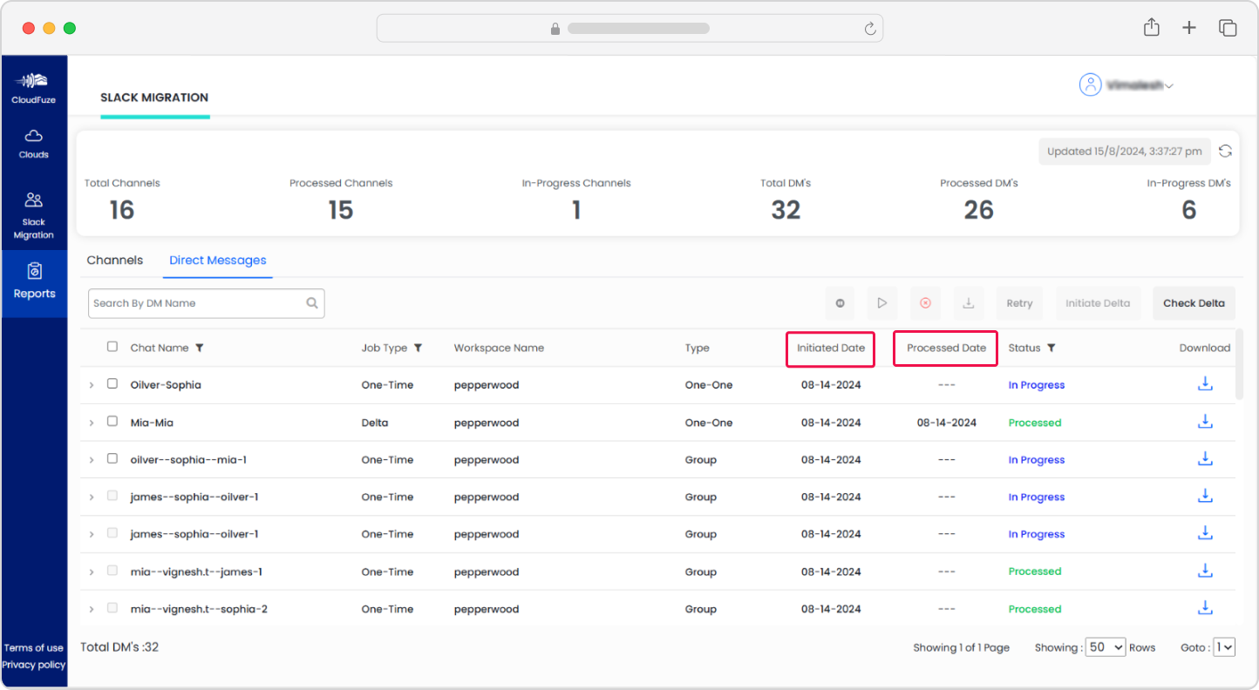Expand the Oilver-Sophia row
Viewport: 1259px width, 690px height.
(x=92, y=385)
